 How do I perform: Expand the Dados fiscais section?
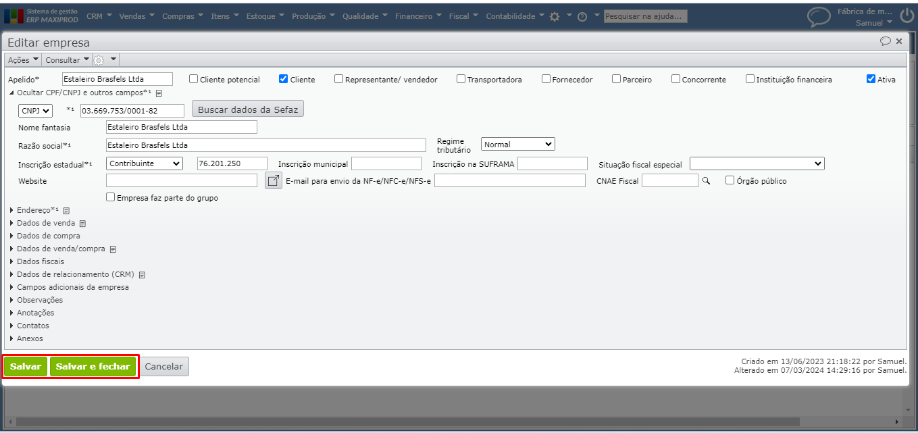[x=41, y=261]
